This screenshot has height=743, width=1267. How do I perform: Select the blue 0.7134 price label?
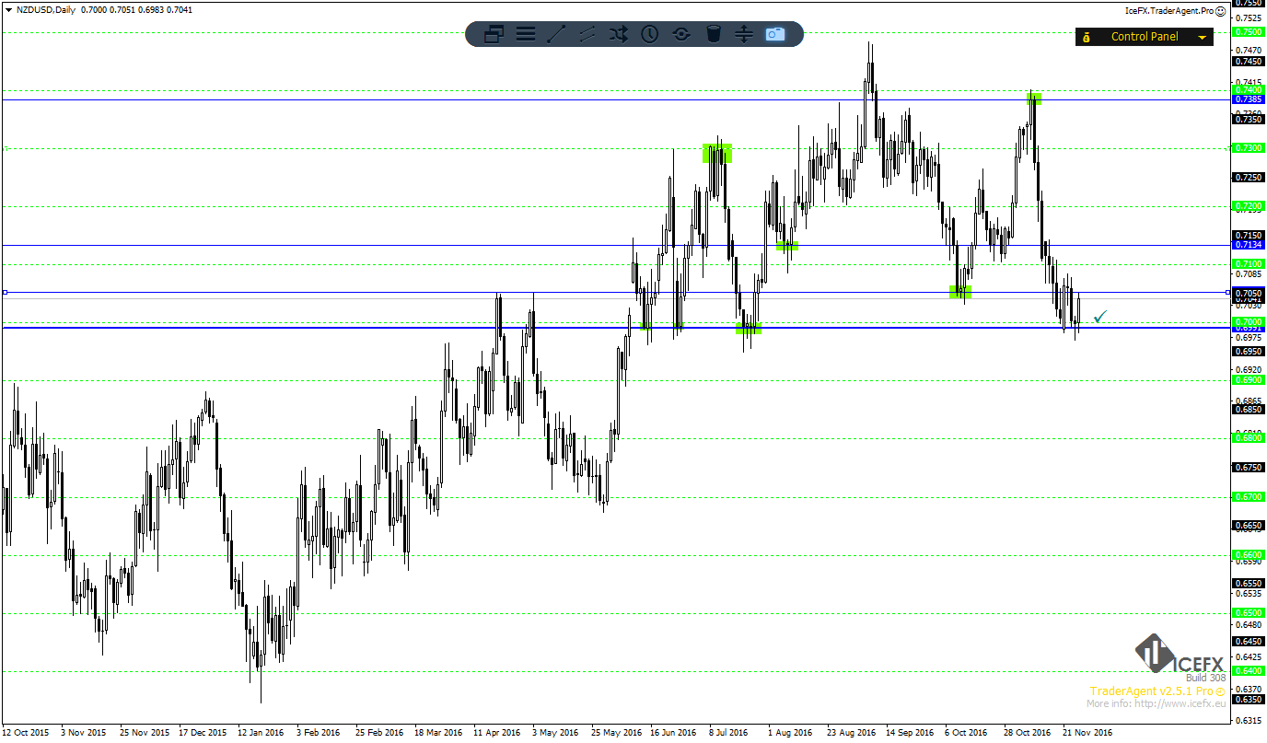click(x=1249, y=245)
